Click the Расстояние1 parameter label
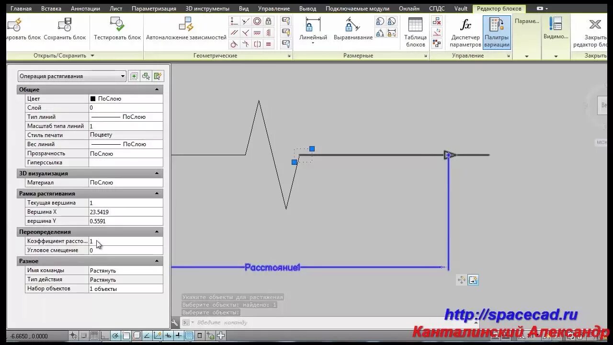This screenshot has height=345, width=613. click(272, 267)
